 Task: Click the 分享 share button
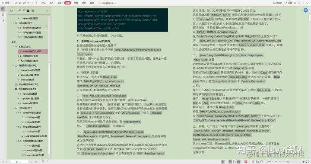pos(288,3)
